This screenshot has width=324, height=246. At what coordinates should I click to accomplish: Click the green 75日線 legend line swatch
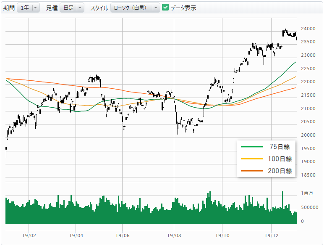tap(252, 147)
